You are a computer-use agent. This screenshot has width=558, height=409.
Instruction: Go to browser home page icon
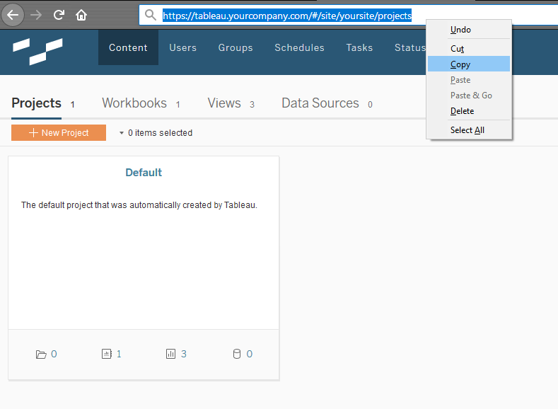click(x=81, y=15)
